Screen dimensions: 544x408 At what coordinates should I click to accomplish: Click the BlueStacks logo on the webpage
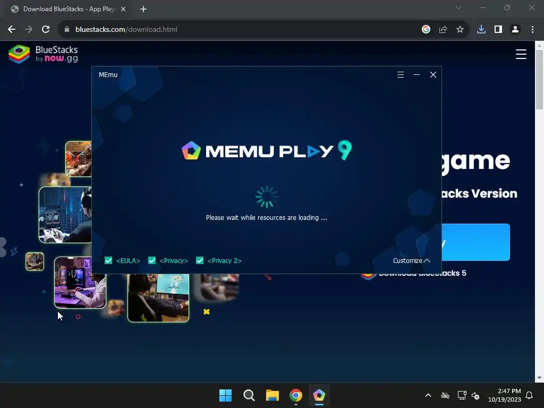coord(43,54)
